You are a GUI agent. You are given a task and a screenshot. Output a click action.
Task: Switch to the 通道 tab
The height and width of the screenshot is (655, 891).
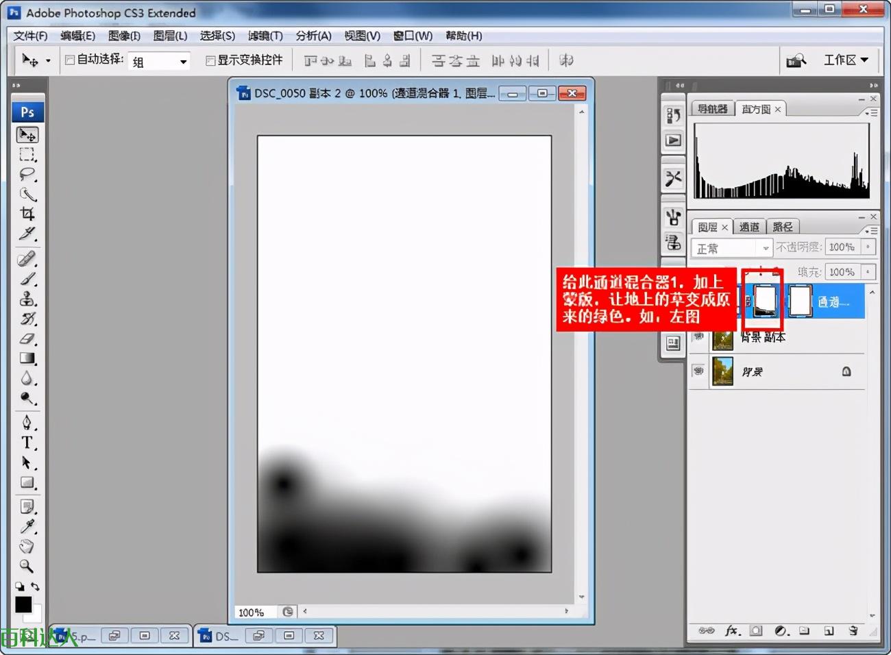click(x=748, y=227)
